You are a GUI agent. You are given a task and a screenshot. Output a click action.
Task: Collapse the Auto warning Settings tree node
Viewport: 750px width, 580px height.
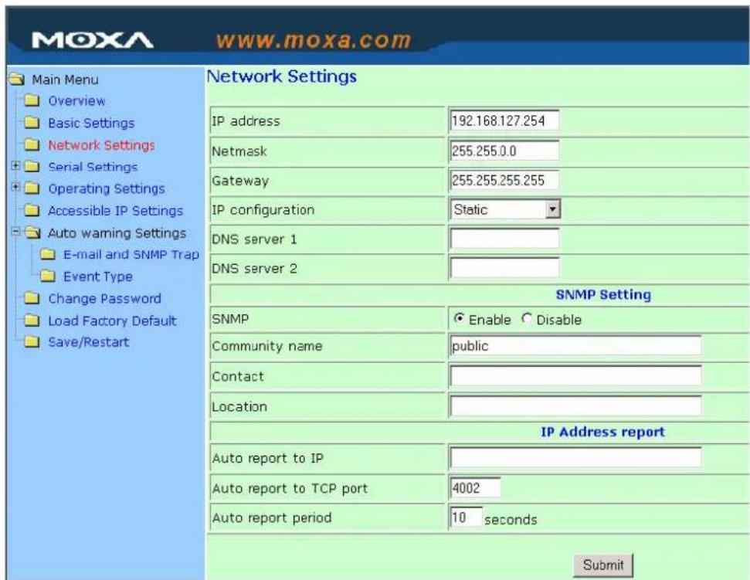point(15,232)
